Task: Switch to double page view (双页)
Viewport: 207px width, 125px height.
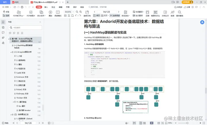Action: pyautogui.click(x=105, y=16)
